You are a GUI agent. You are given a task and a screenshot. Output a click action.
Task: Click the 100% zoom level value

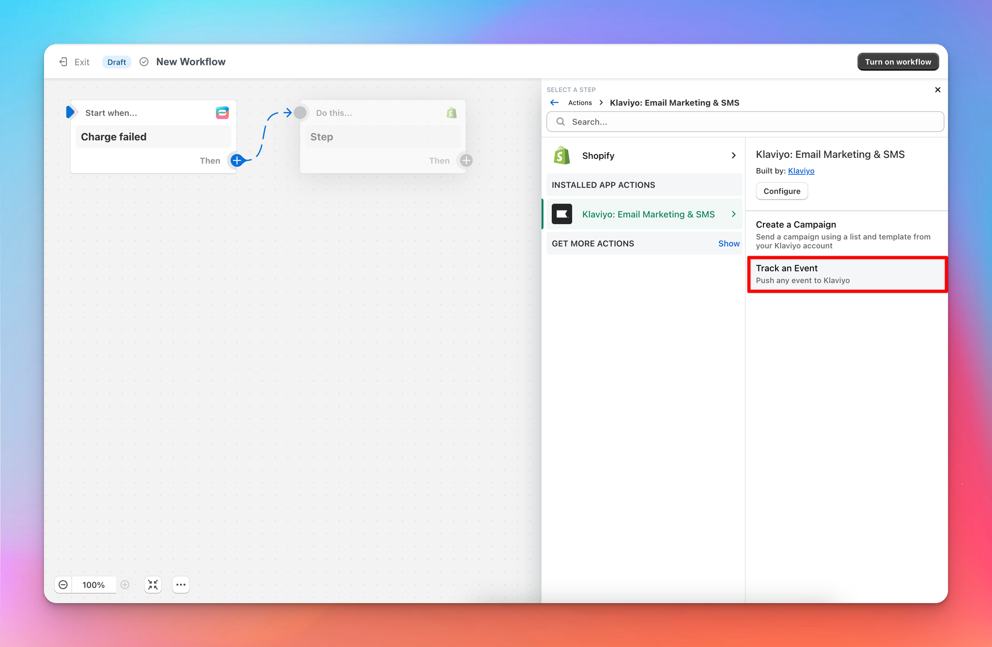pyautogui.click(x=93, y=585)
